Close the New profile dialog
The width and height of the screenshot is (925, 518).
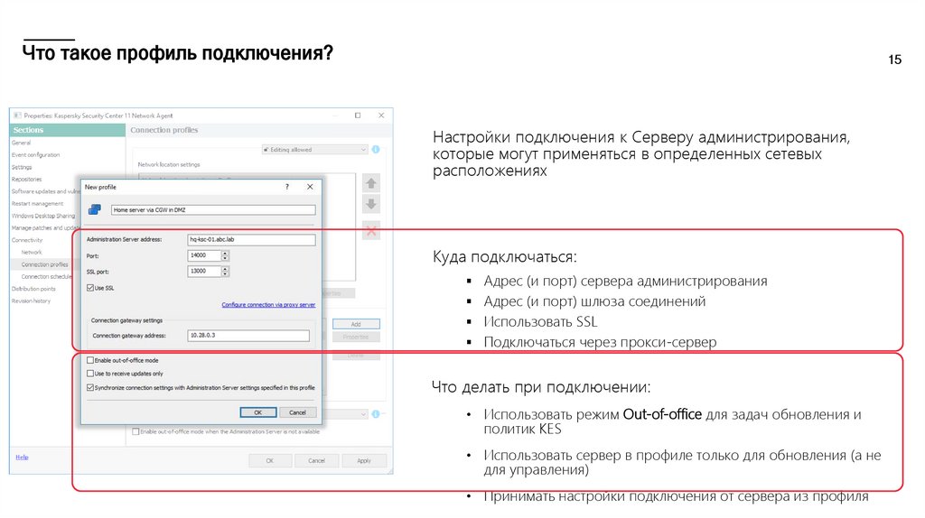coord(310,187)
